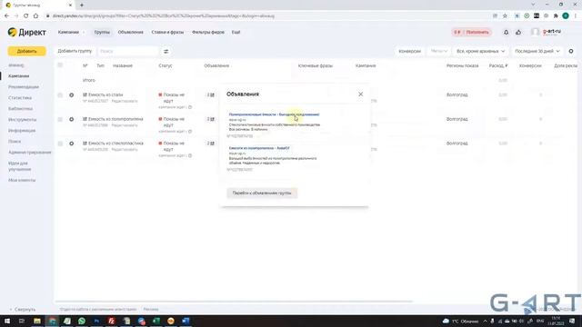Bookmark this page with star icon
The width and height of the screenshot is (582, 327).
(x=505, y=16)
